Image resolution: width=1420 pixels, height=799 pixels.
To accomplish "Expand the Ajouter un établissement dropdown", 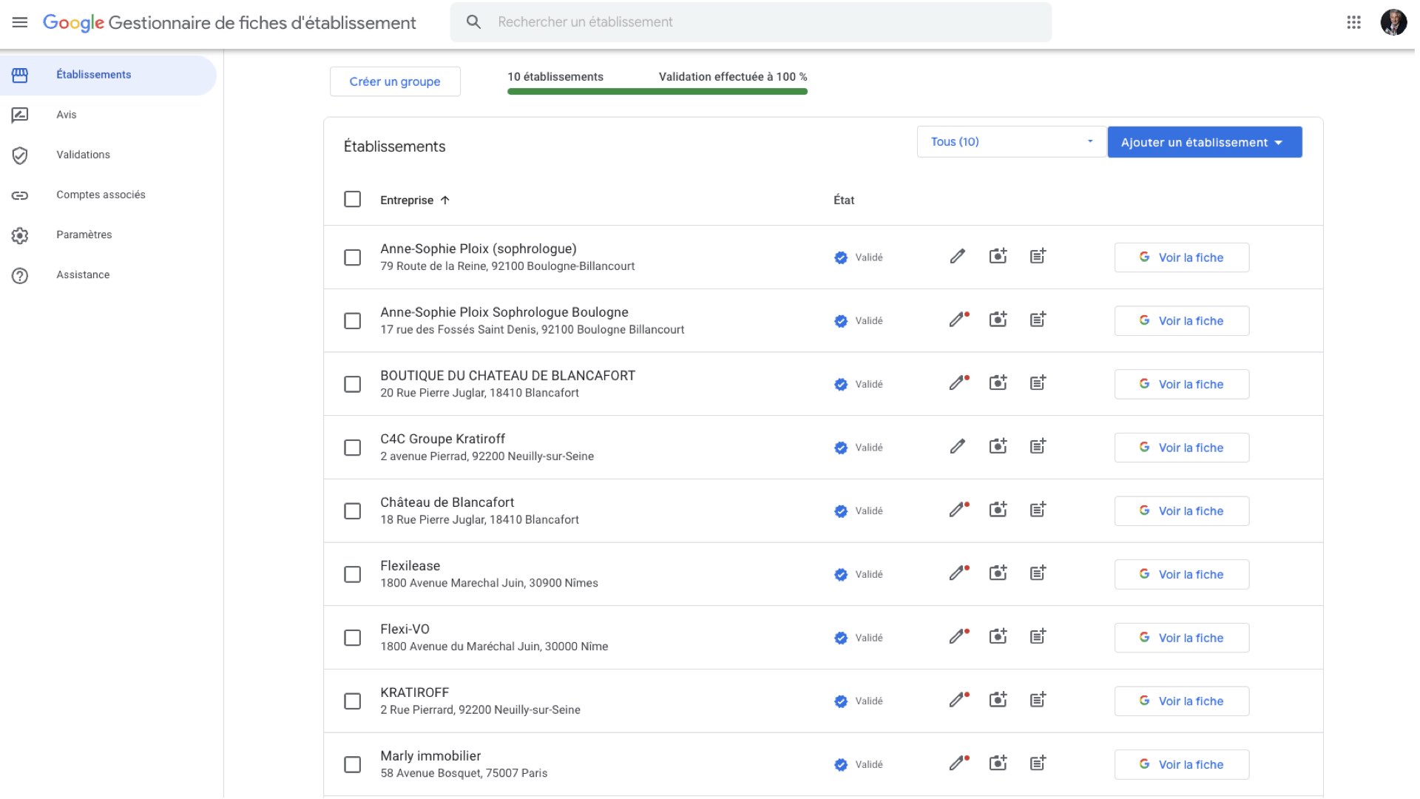I will point(1204,142).
